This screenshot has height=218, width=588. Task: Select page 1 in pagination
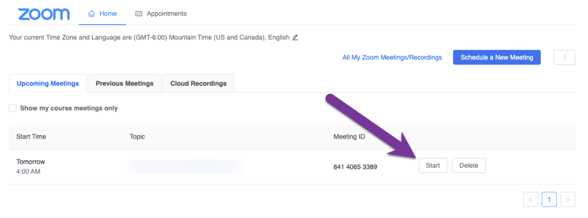coord(549,200)
